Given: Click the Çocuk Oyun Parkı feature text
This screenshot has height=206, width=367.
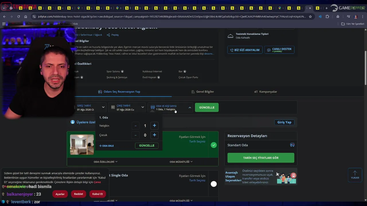Looking at the screenshot, I should coord(188,77).
